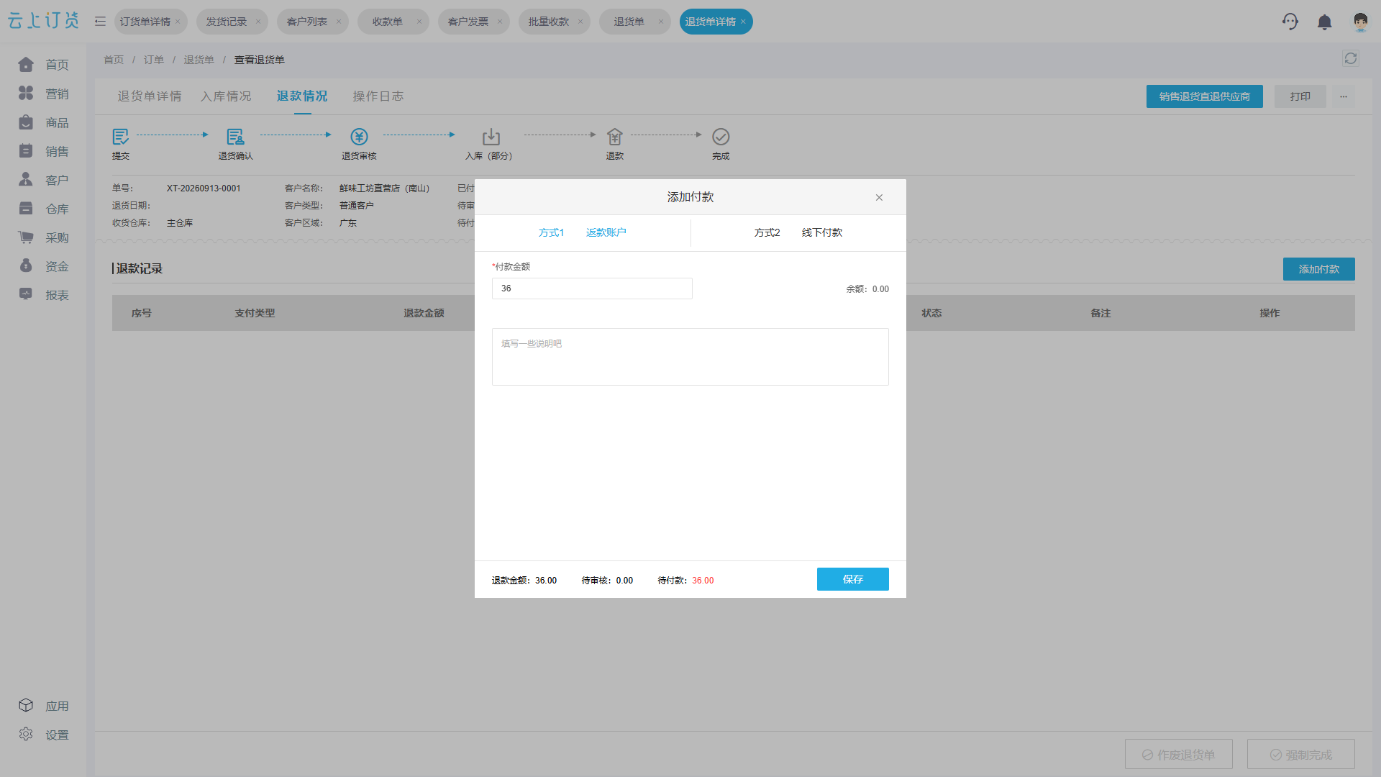Focus the 付款金额 input field
The image size is (1381, 777).
[592, 288]
